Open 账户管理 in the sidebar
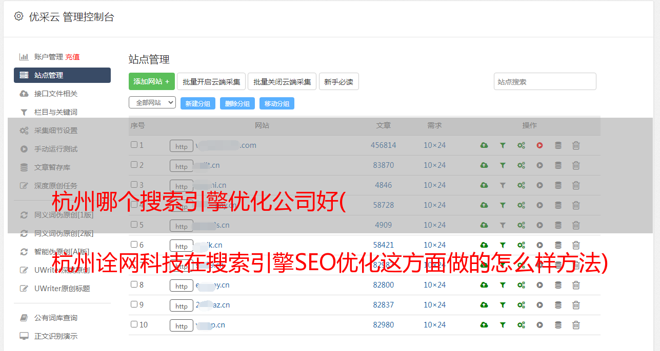This screenshot has height=351, width=660. [x=49, y=57]
